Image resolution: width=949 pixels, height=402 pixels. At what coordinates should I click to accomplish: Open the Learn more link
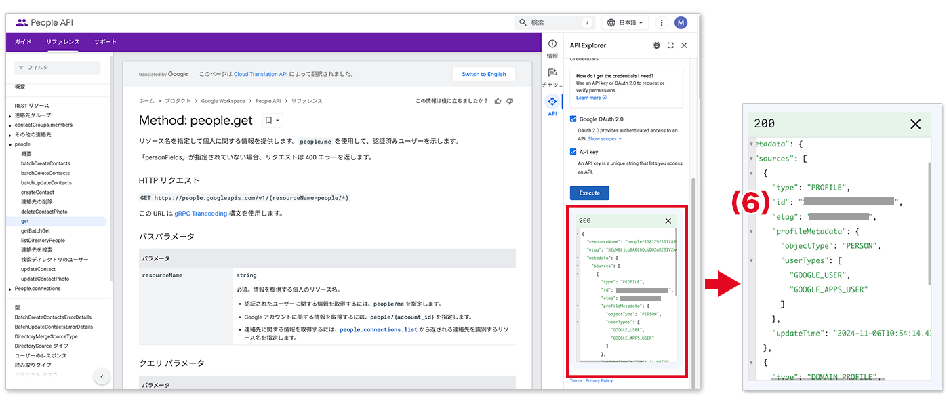pos(591,98)
